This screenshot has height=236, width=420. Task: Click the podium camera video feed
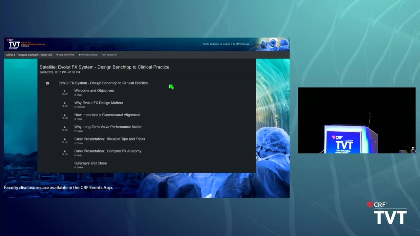pyautogui.click(x=357, y=120)
